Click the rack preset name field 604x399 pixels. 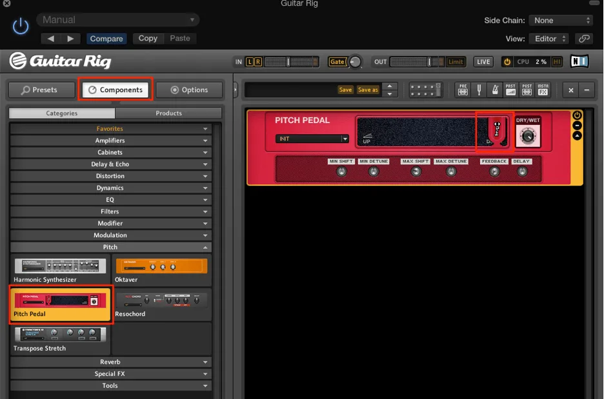[291, 90]
